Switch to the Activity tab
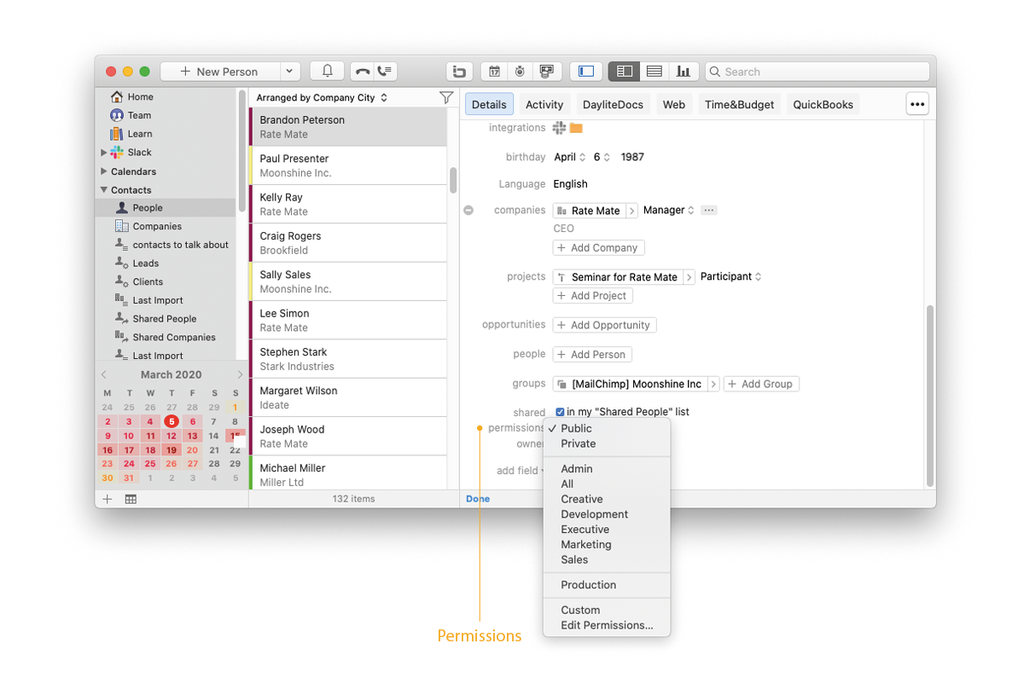 pos(544,105)
